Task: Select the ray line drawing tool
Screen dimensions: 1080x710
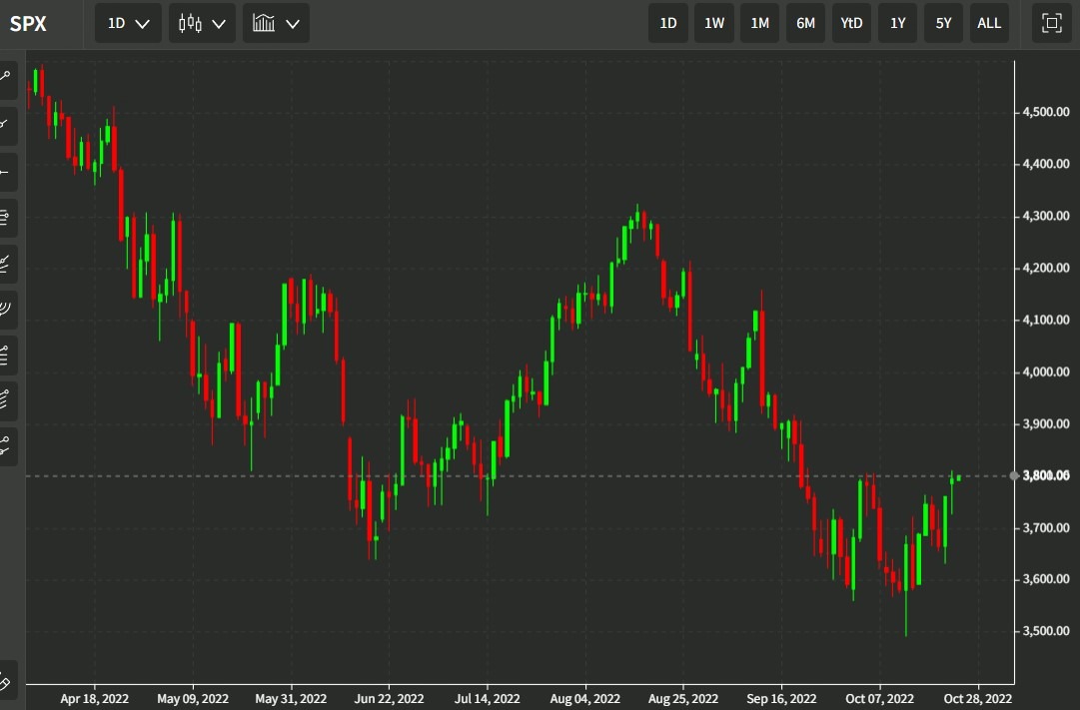Action: (6, 125)
